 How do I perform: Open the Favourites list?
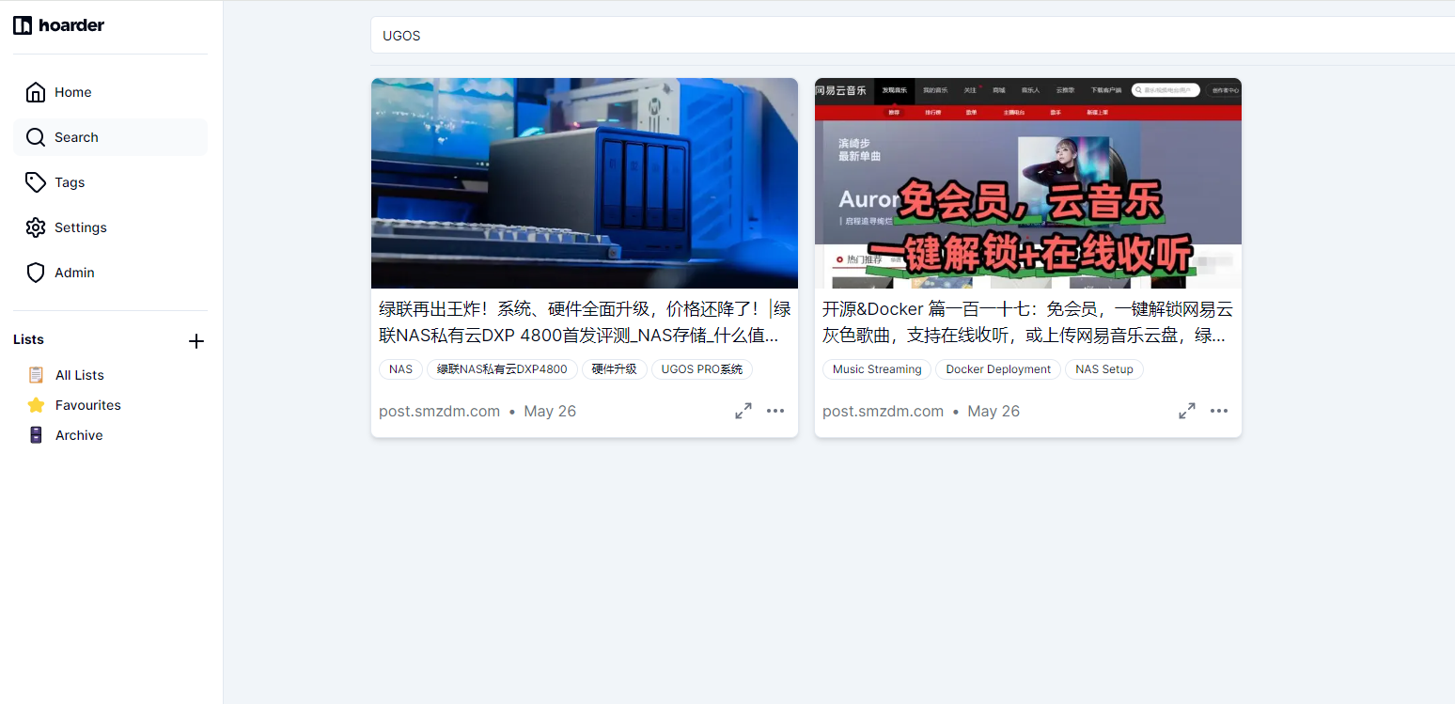87,405
